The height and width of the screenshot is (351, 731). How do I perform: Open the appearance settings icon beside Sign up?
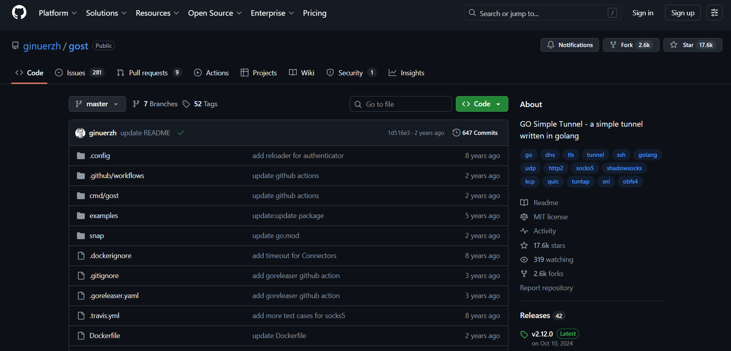[715, 13]
